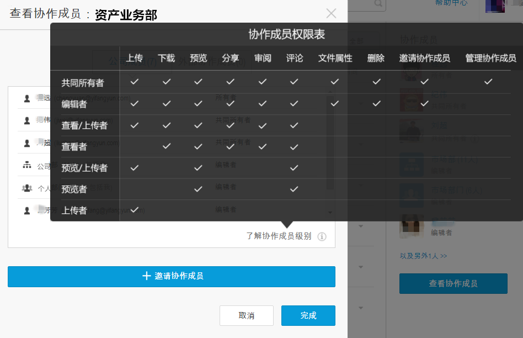Open the 以及另外1人 >> link
Screen dimensions: 523x338
click(423, 256)
